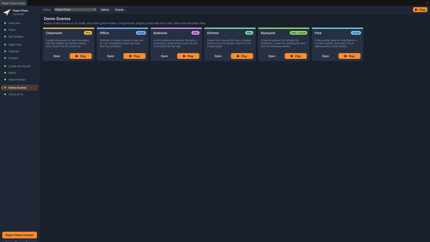Open the Bedroom demo scene
430x242 pixels.
pyautogui.click(x=164, y=56)
